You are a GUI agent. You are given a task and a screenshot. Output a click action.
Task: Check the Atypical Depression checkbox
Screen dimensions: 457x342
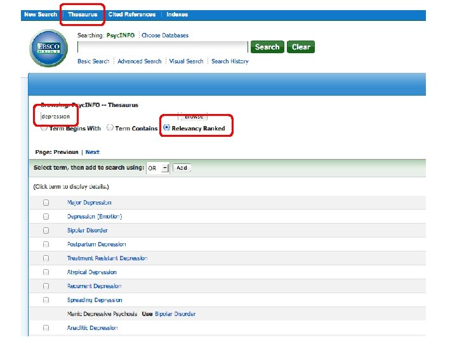46,272
